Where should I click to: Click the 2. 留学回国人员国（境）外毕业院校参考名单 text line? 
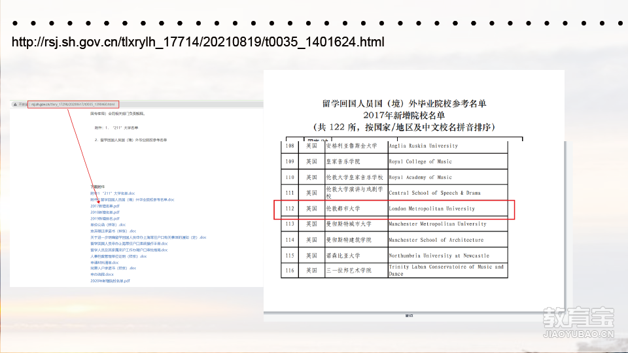pos(131,140)
